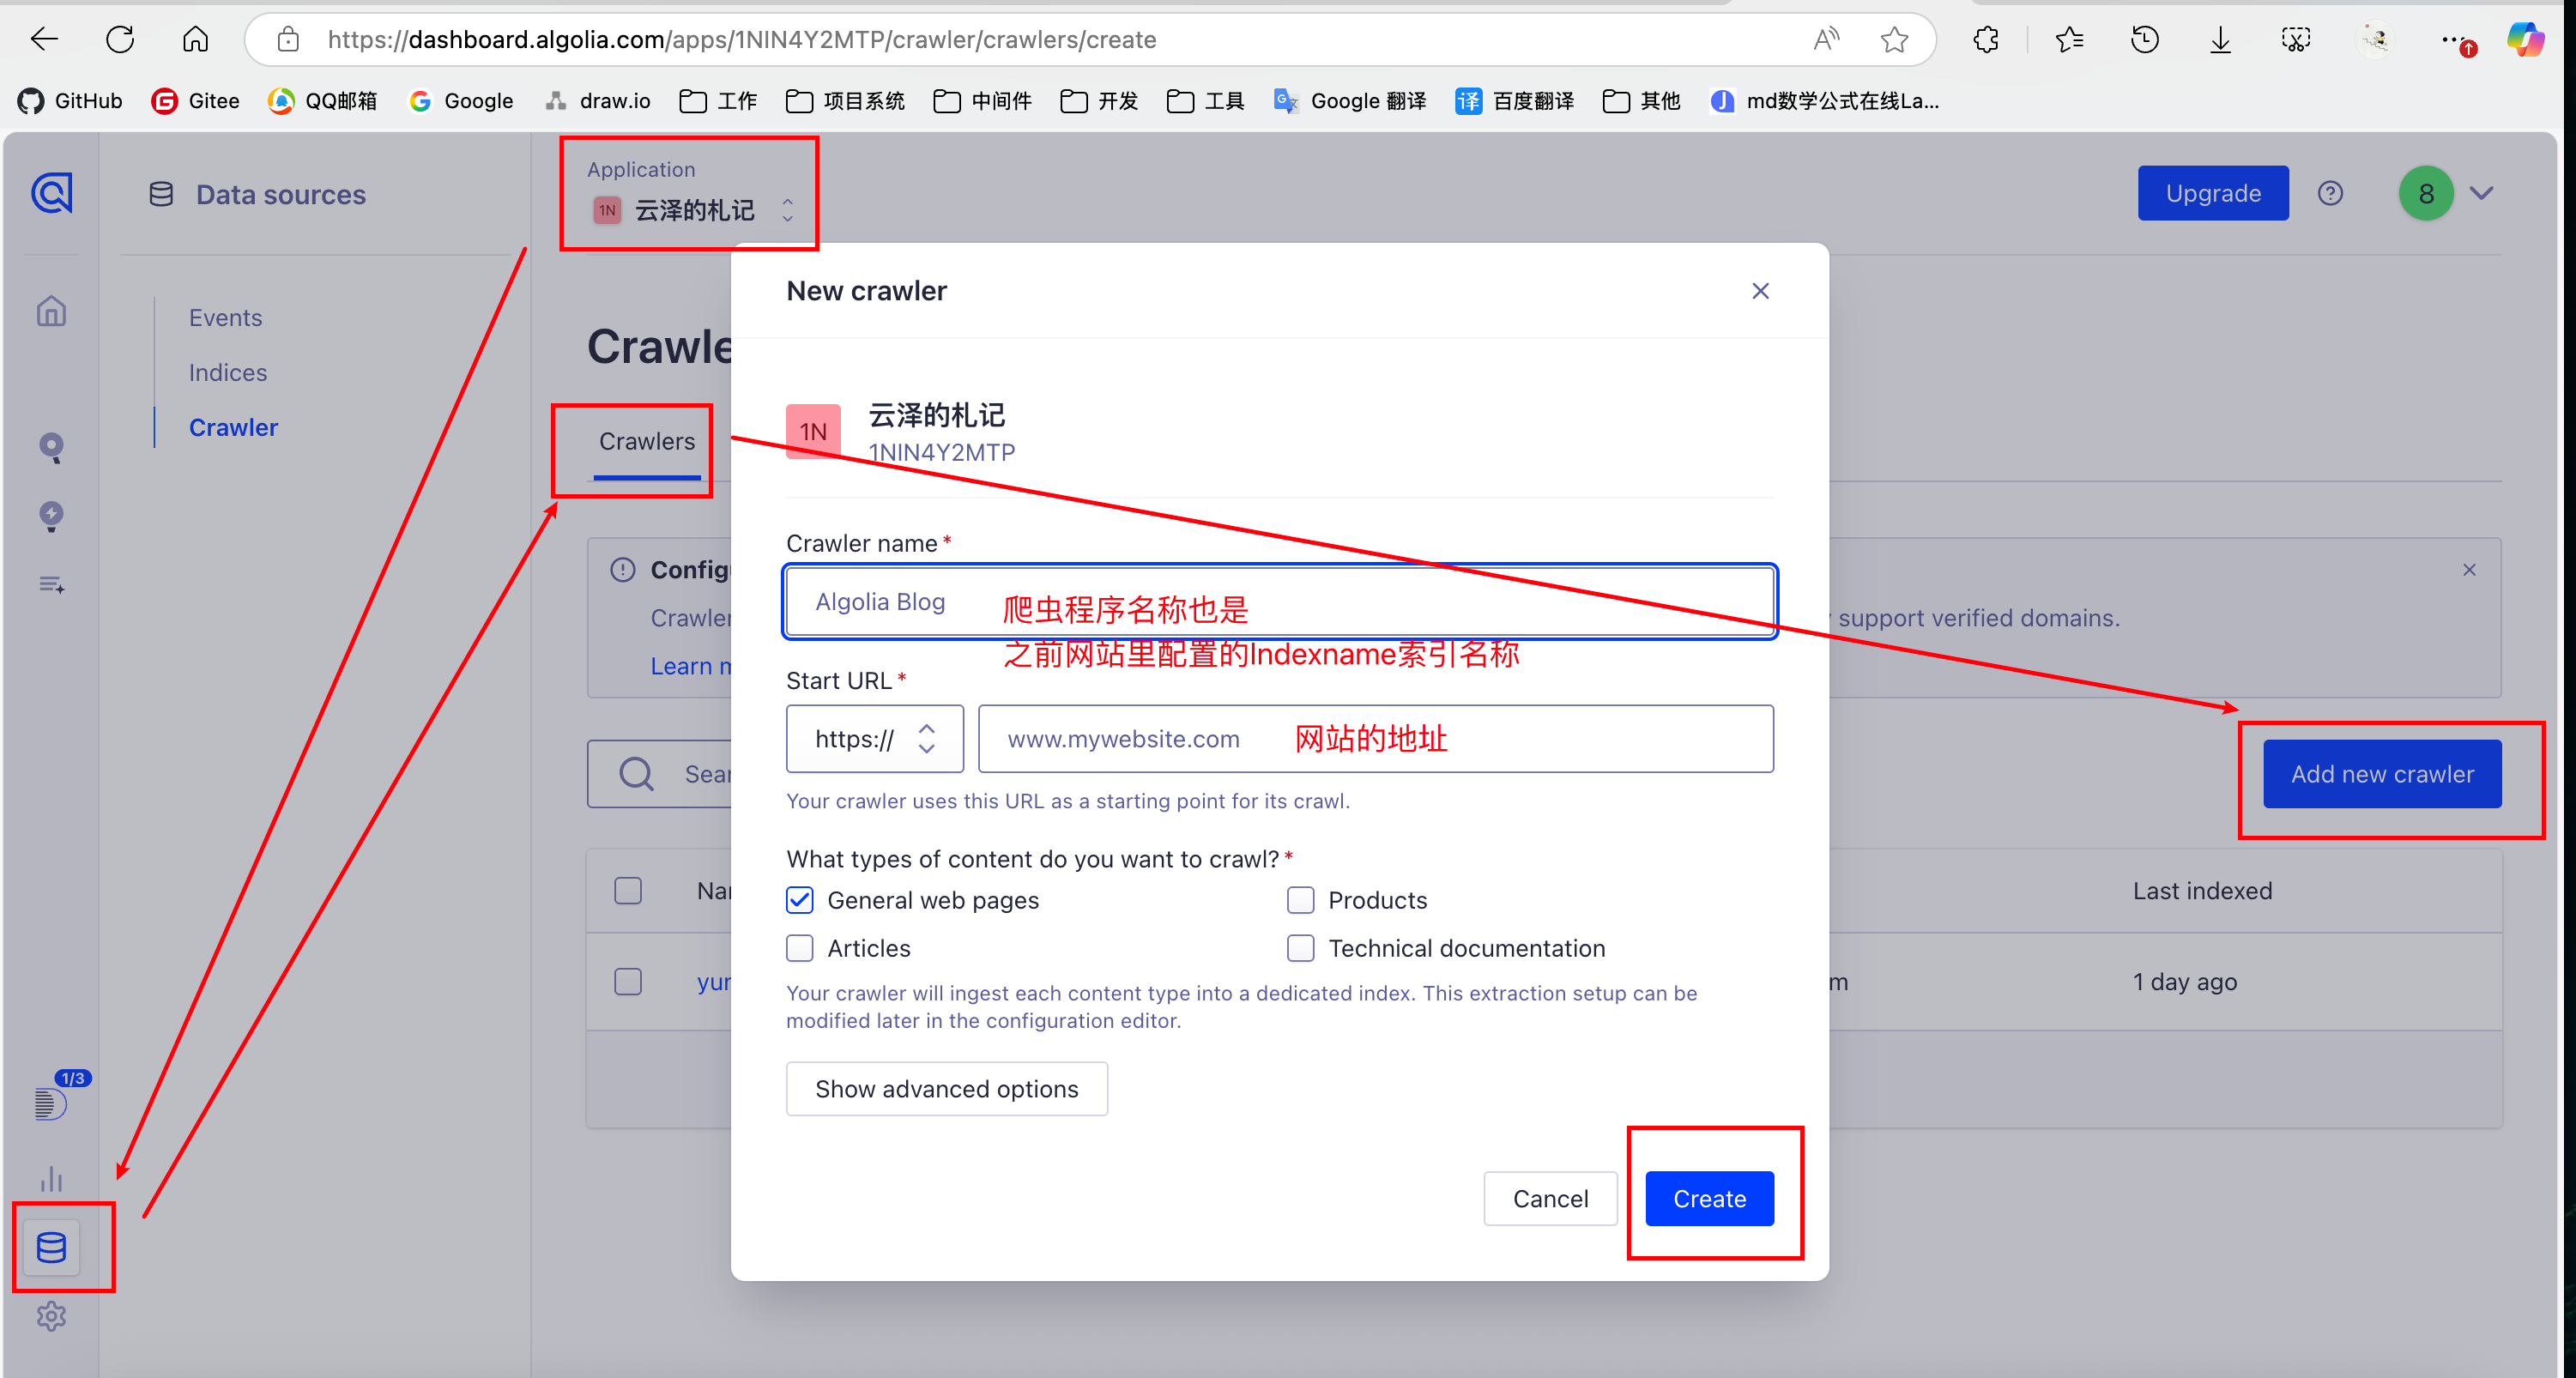Open the 工作 bookmarks folder
The image size is (2576, 1378).
coord(717,101)
